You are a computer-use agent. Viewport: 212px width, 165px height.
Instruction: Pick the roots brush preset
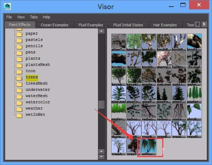pyautogui.click(x=179, y=111)
